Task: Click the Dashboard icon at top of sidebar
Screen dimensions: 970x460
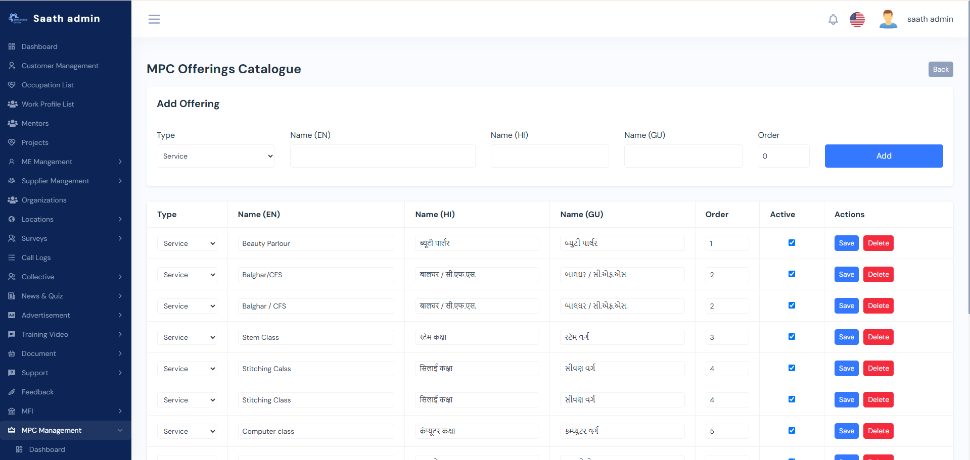Action: tap(12, 46)
